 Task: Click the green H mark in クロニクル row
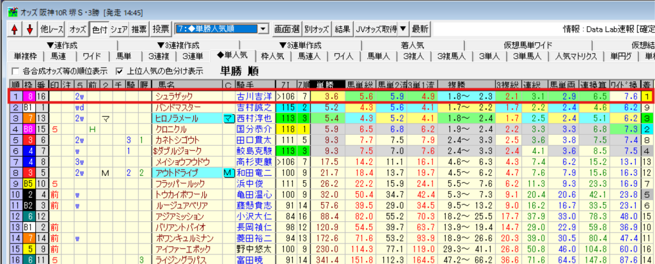[x=92, y=129]
